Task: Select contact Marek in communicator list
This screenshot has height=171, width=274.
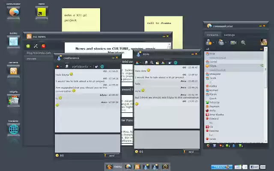Action: [234, 94]
